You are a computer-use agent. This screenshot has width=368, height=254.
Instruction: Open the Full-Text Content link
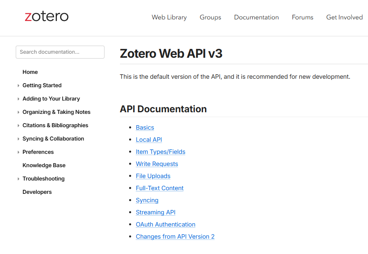point(160,188)
